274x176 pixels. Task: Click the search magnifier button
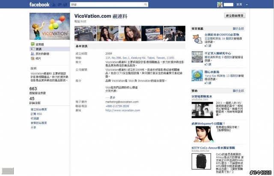coord(146,5)
